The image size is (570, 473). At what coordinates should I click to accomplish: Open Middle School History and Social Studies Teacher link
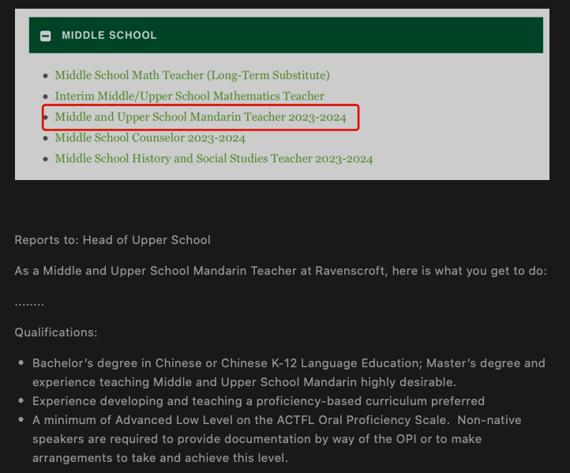click(214, 159)
